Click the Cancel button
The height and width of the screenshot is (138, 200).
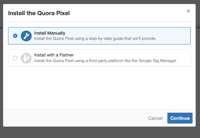click(x=155, y=118)
